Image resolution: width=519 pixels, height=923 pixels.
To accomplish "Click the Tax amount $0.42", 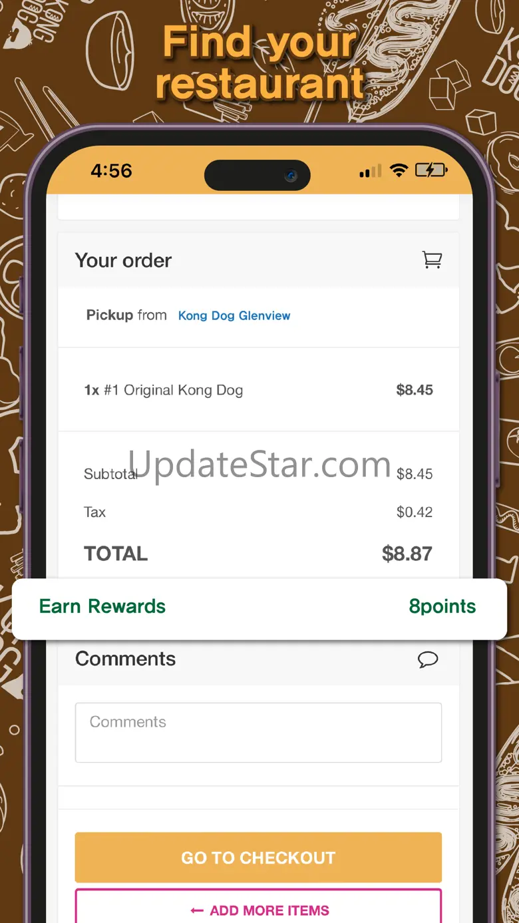I will (415, 512).
